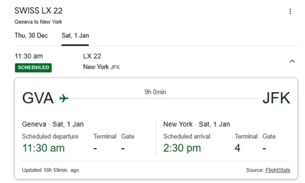Click the 2:30 pm scheduled arrival time
The width and height of the screenshot is (305, 183).
pyautogui.click(x=181, y=148)
